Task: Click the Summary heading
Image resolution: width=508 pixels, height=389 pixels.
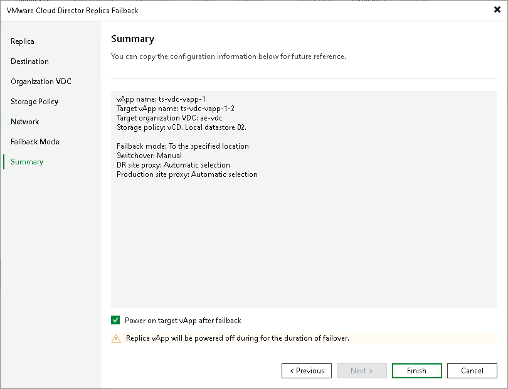Action: tap(132, 39)
